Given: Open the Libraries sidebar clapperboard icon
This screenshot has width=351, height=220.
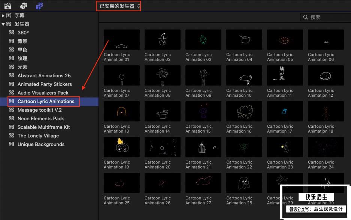Looking at the screenshot, I should 8,6.
